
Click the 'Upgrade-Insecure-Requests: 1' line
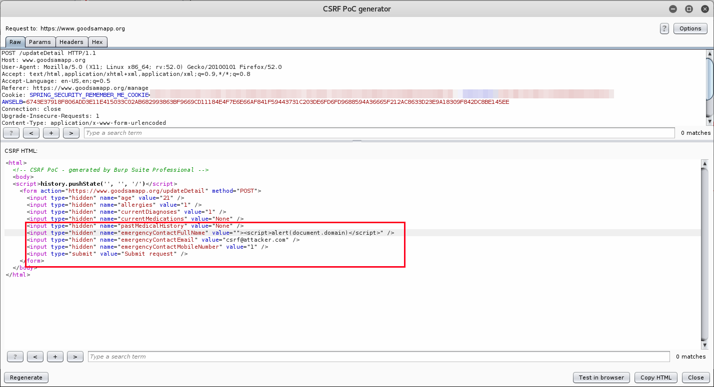[x=50, y=116]
